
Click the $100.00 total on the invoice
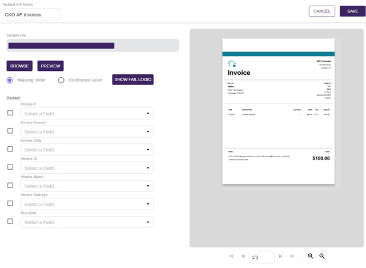(321, 158)
